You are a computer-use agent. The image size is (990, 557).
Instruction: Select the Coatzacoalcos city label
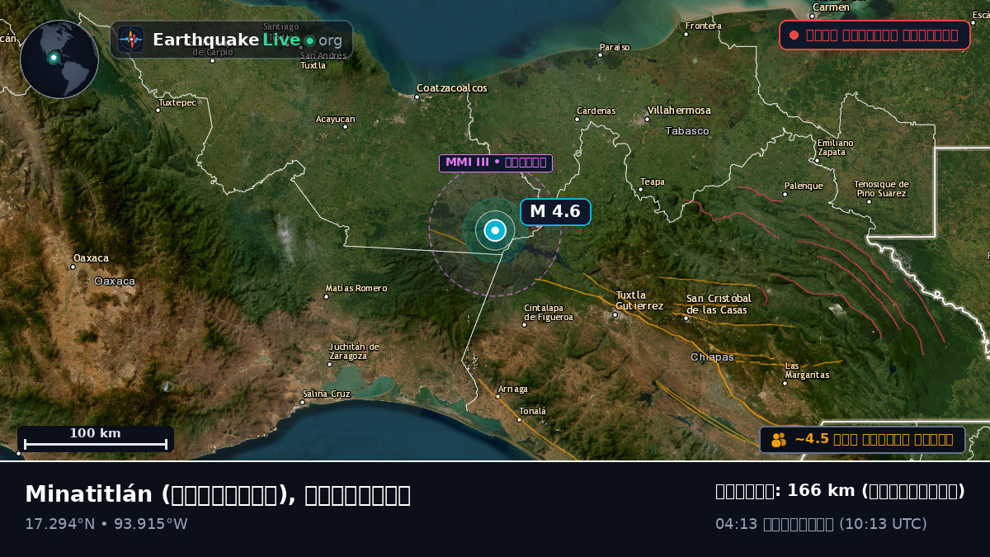[x=451, y=88]
